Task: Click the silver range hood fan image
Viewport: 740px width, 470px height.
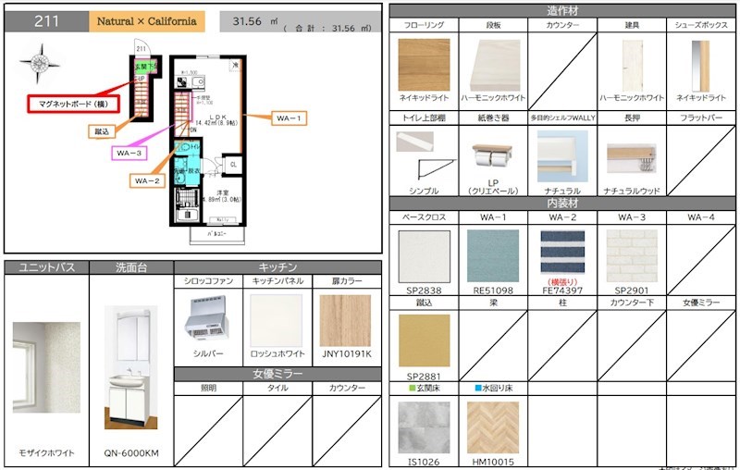Action: (208, 320)
